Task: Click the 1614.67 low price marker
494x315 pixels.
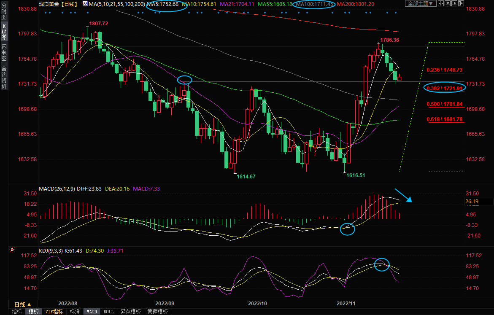Action: (246, 176)
